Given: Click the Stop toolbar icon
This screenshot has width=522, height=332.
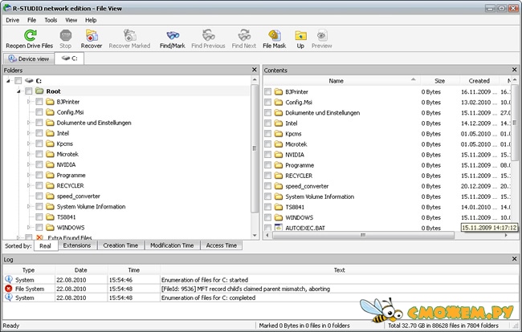Looking at the screenshot, I should coord(66,35).
